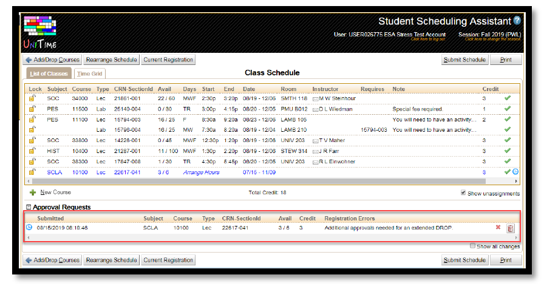Toggle lock for PES 11500 lab
The width and height of the screenshot is (544, 286).
32,109
